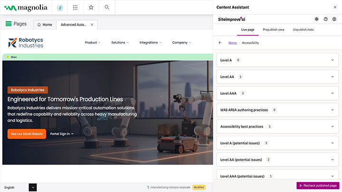The image size is (342, 192).
Task: Select the Main area bar
Action: [108, 57]
